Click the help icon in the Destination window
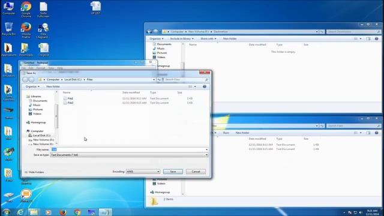 point(377,38)
